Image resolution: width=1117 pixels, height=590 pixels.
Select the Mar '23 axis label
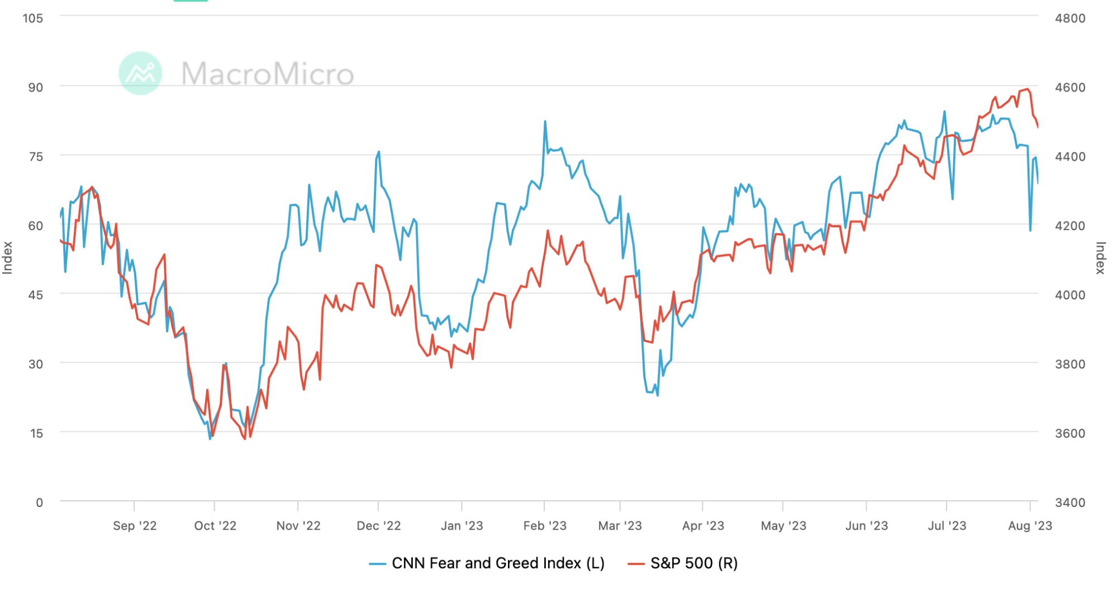point(620,526)
